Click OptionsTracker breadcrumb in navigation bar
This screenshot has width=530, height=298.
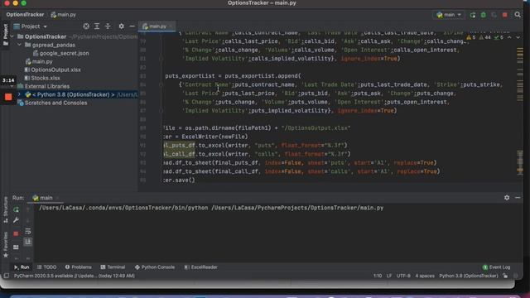pos(25,15)
